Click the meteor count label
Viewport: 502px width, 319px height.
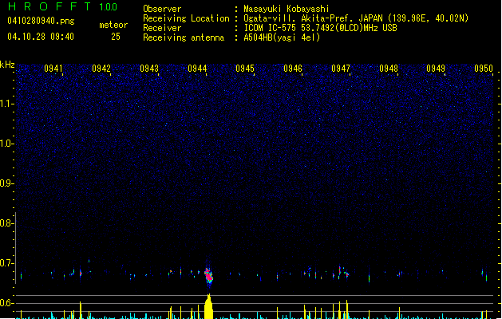point(113,25)
